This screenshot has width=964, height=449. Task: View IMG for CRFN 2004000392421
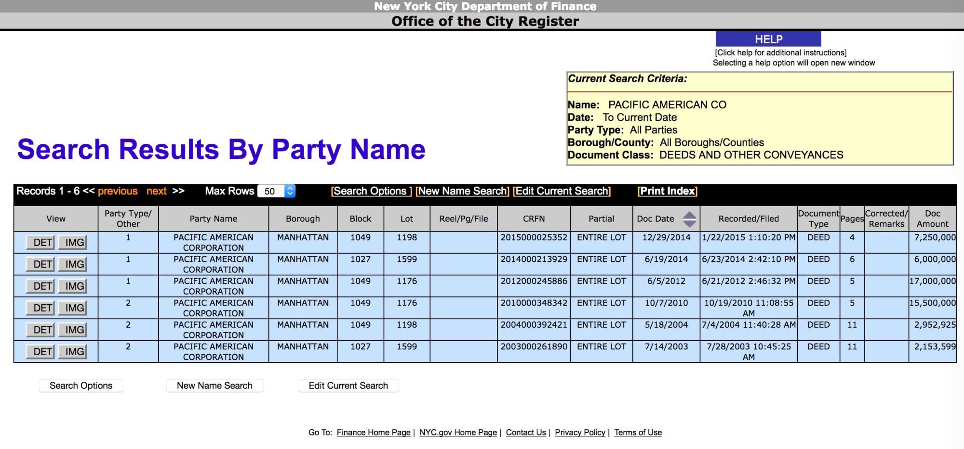(74, 330)
